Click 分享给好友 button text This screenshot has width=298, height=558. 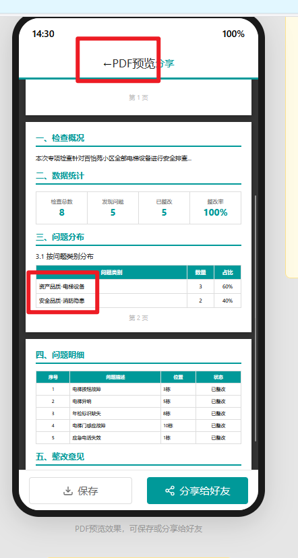tap(205, 491)
